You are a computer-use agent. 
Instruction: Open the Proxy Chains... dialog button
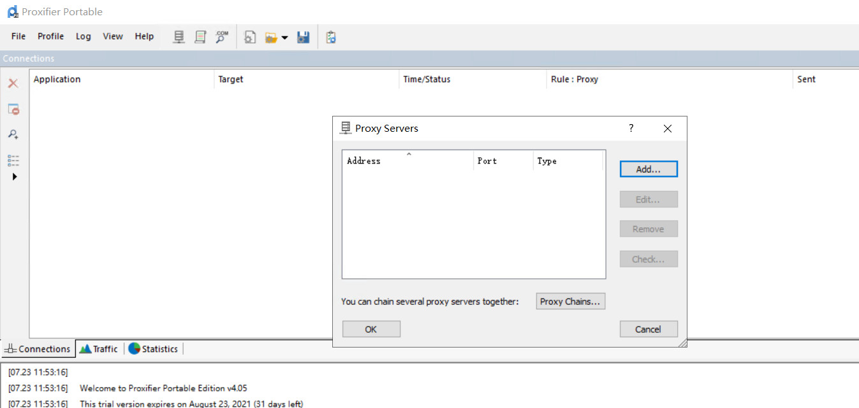[x=570, y=302]
